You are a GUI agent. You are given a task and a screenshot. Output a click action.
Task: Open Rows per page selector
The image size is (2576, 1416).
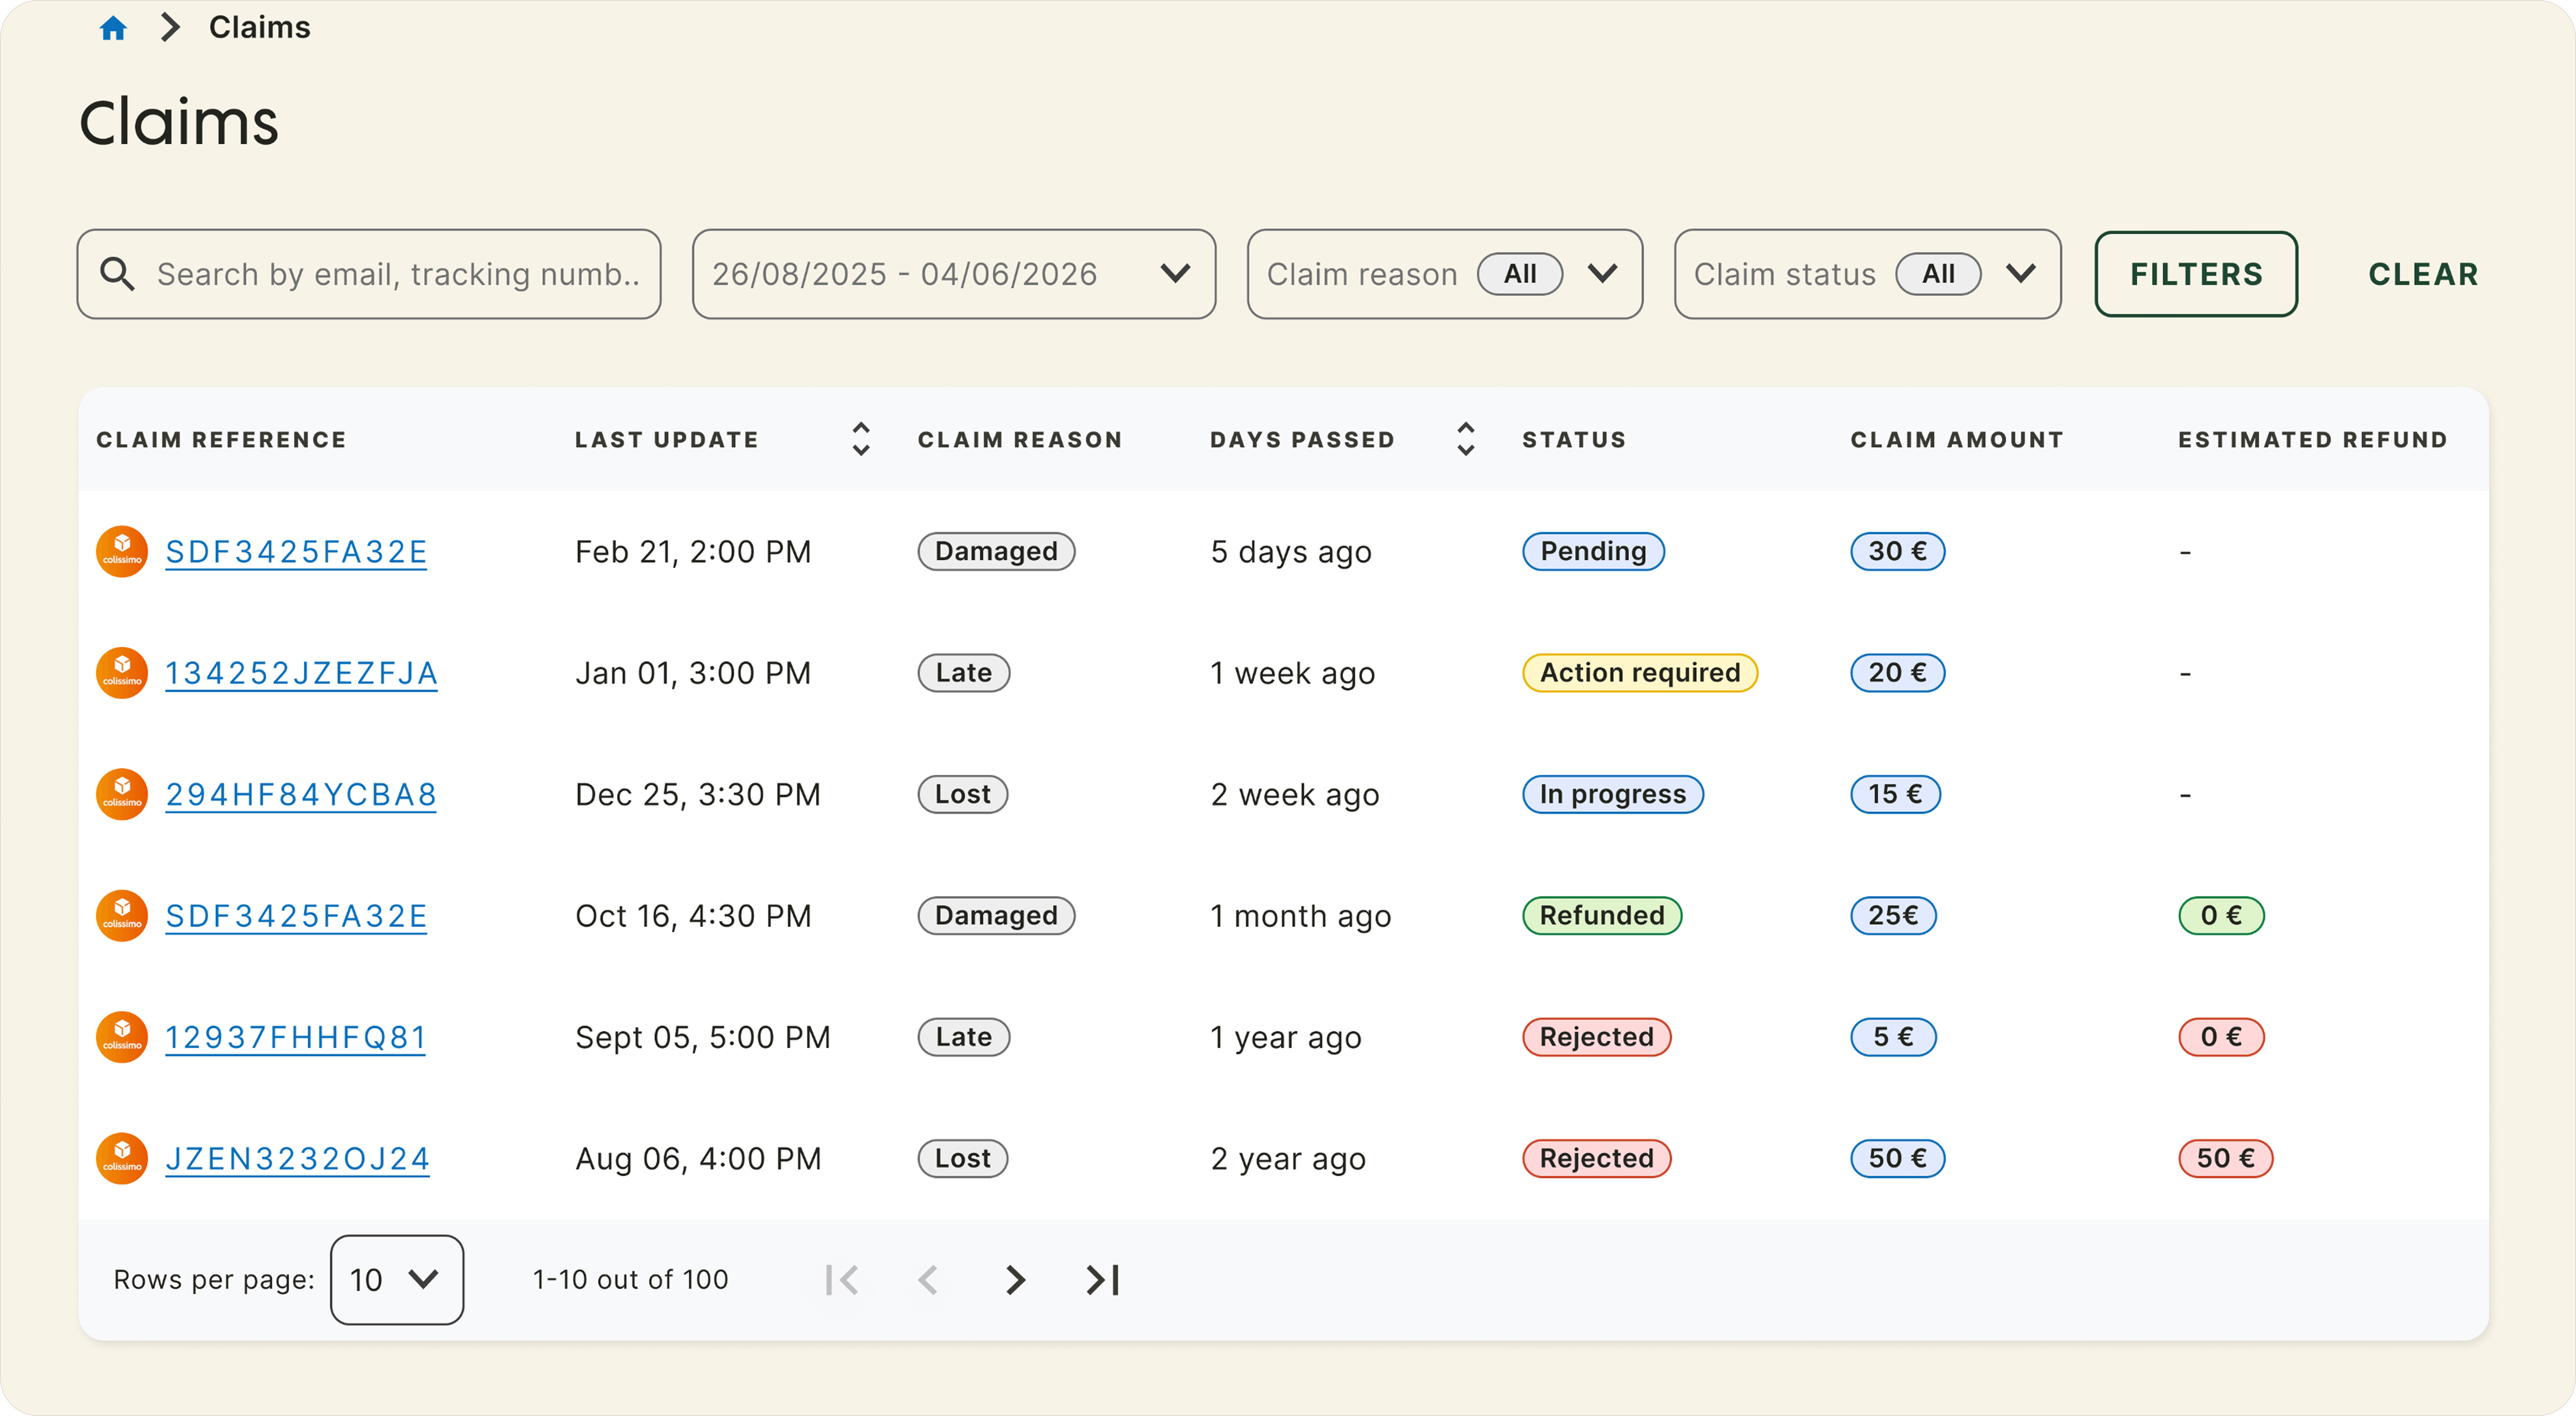coord(397,1280)
